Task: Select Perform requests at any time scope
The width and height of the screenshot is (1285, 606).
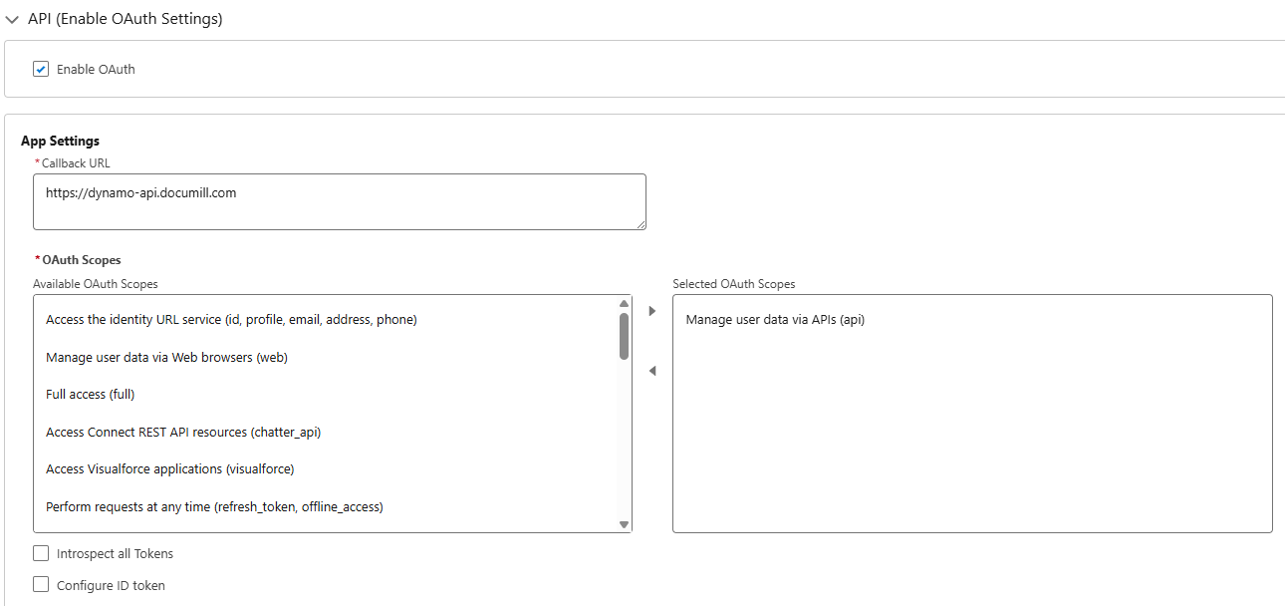Action: pyautogui.click(x=214, y=506)
